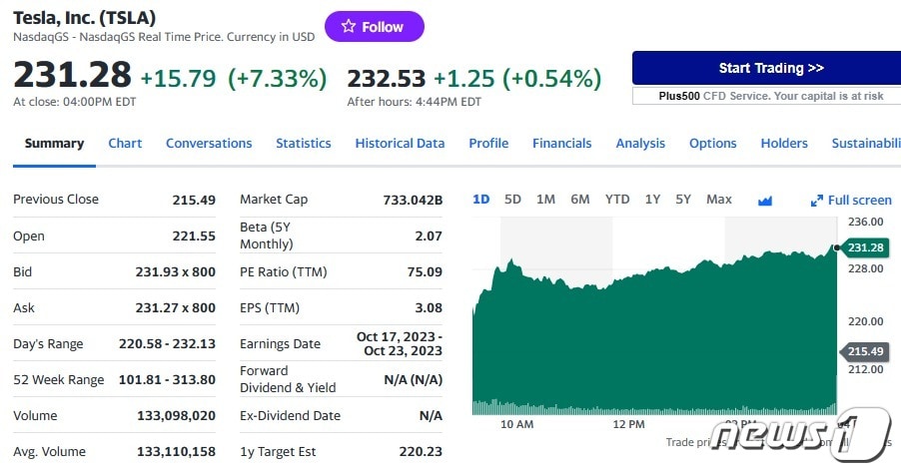Image resolution: width=901 pixels, height=474 pixels.
Task: Click inside the green price chart area
Action: tap(649, 339)
